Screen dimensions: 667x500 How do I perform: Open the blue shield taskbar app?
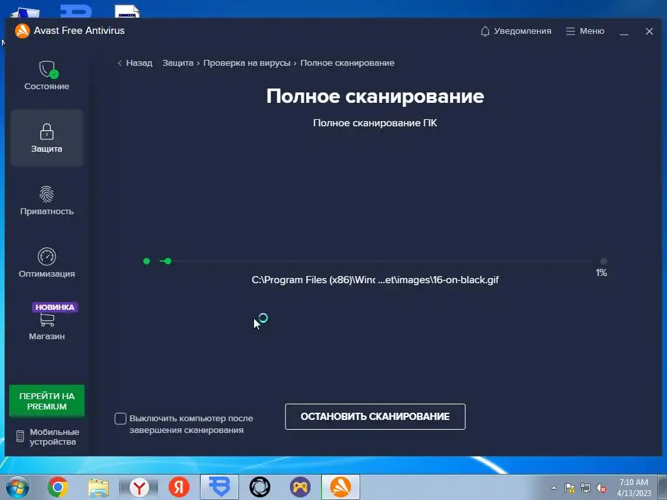coord(220,487)
